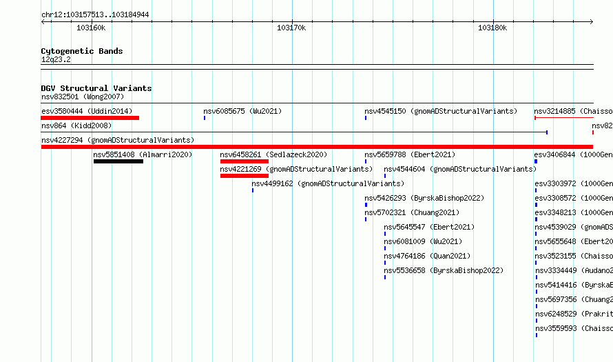Click the red bar of nsv4221269
The image size is (613, 362).
[x=245, y=176]
